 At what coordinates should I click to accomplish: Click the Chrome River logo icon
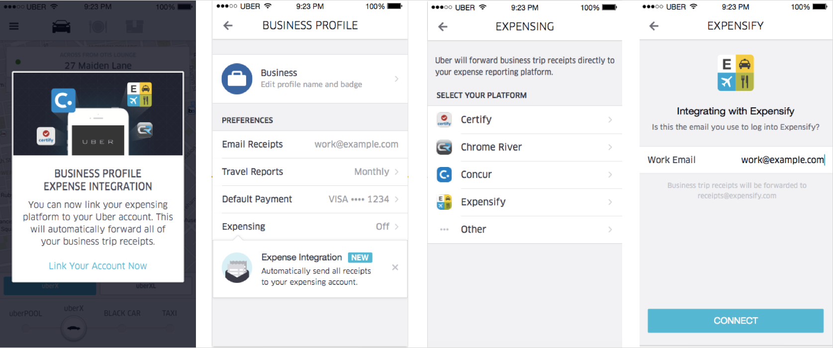[x=444, y=147]
